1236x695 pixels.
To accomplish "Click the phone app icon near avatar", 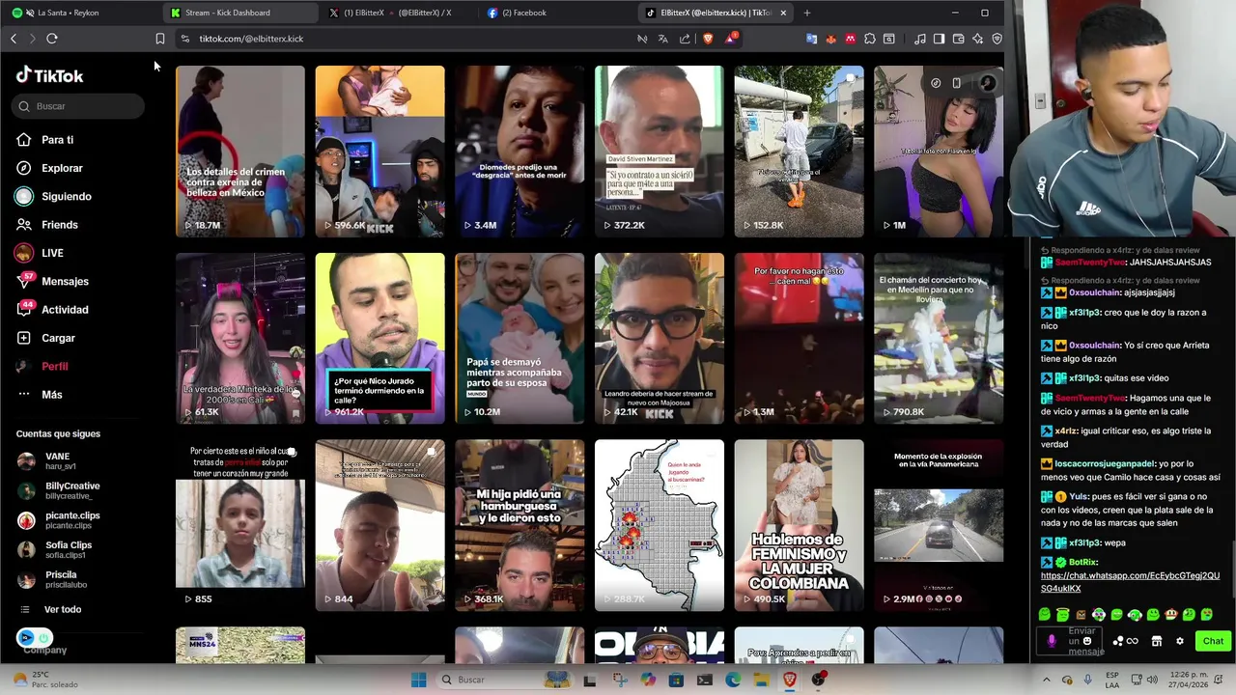I will (957, 83).
